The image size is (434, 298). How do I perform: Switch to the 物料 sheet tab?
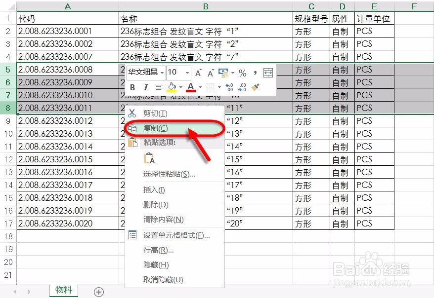click(63, 291)
